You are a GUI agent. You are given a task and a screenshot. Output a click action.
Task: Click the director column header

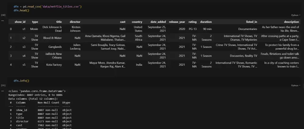[75, 22]
